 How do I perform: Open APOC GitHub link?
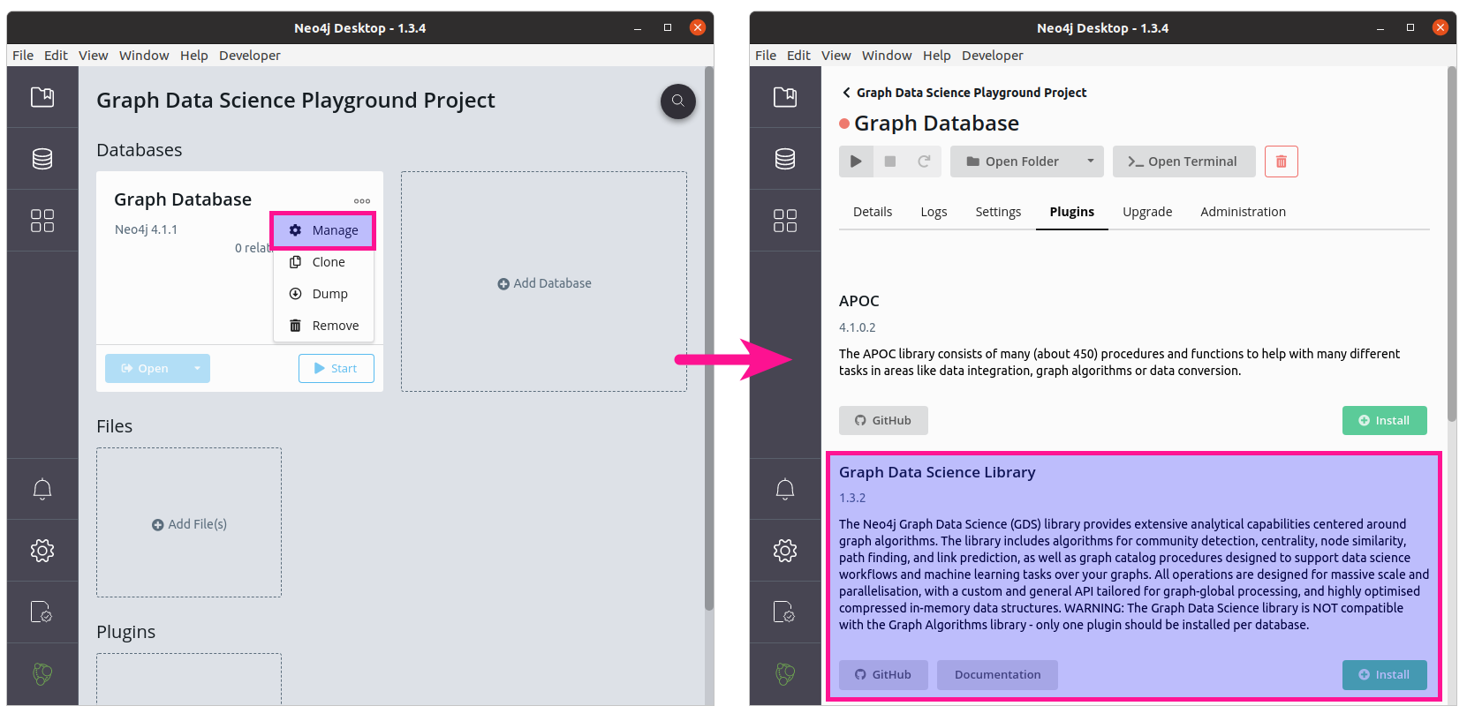click(x=883, y=420)
